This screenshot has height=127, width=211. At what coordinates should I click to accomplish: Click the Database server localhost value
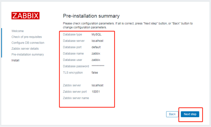point(98,41)
